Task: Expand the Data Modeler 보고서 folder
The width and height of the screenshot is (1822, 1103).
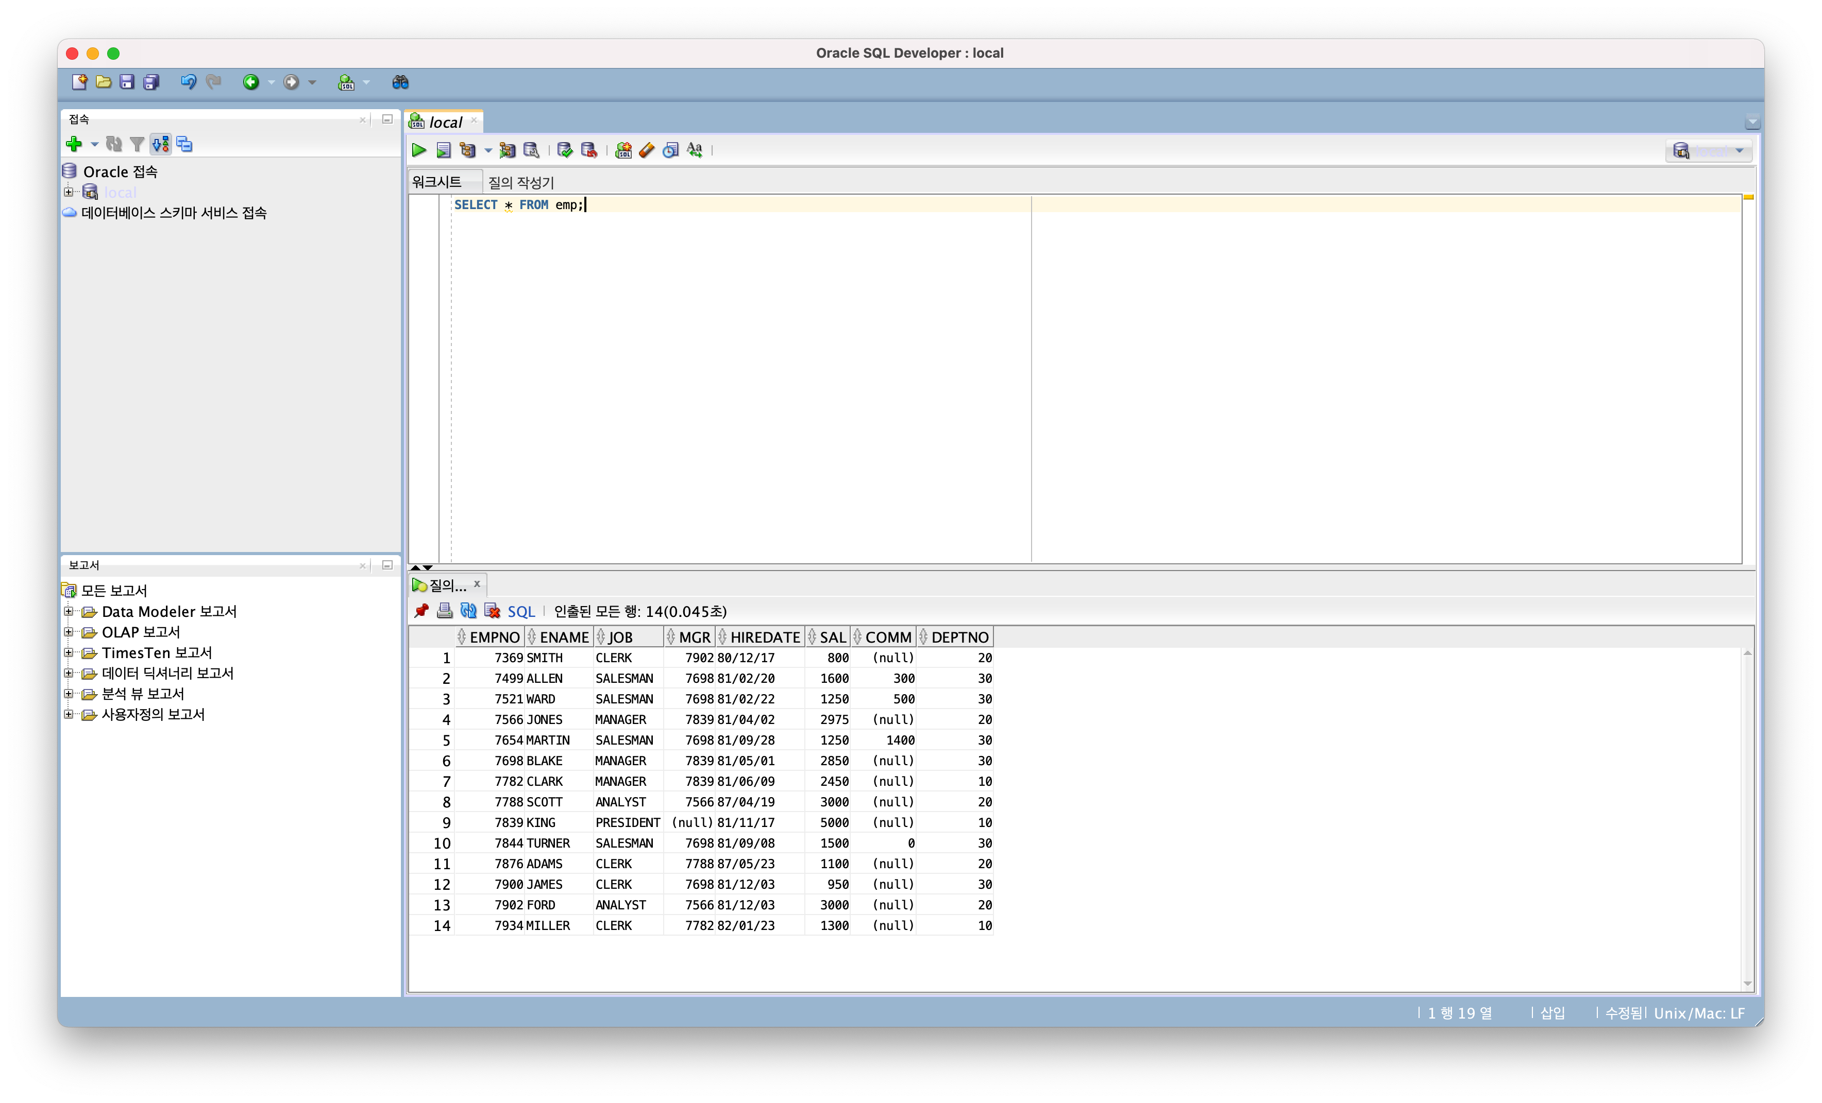Action: (69, 612)
